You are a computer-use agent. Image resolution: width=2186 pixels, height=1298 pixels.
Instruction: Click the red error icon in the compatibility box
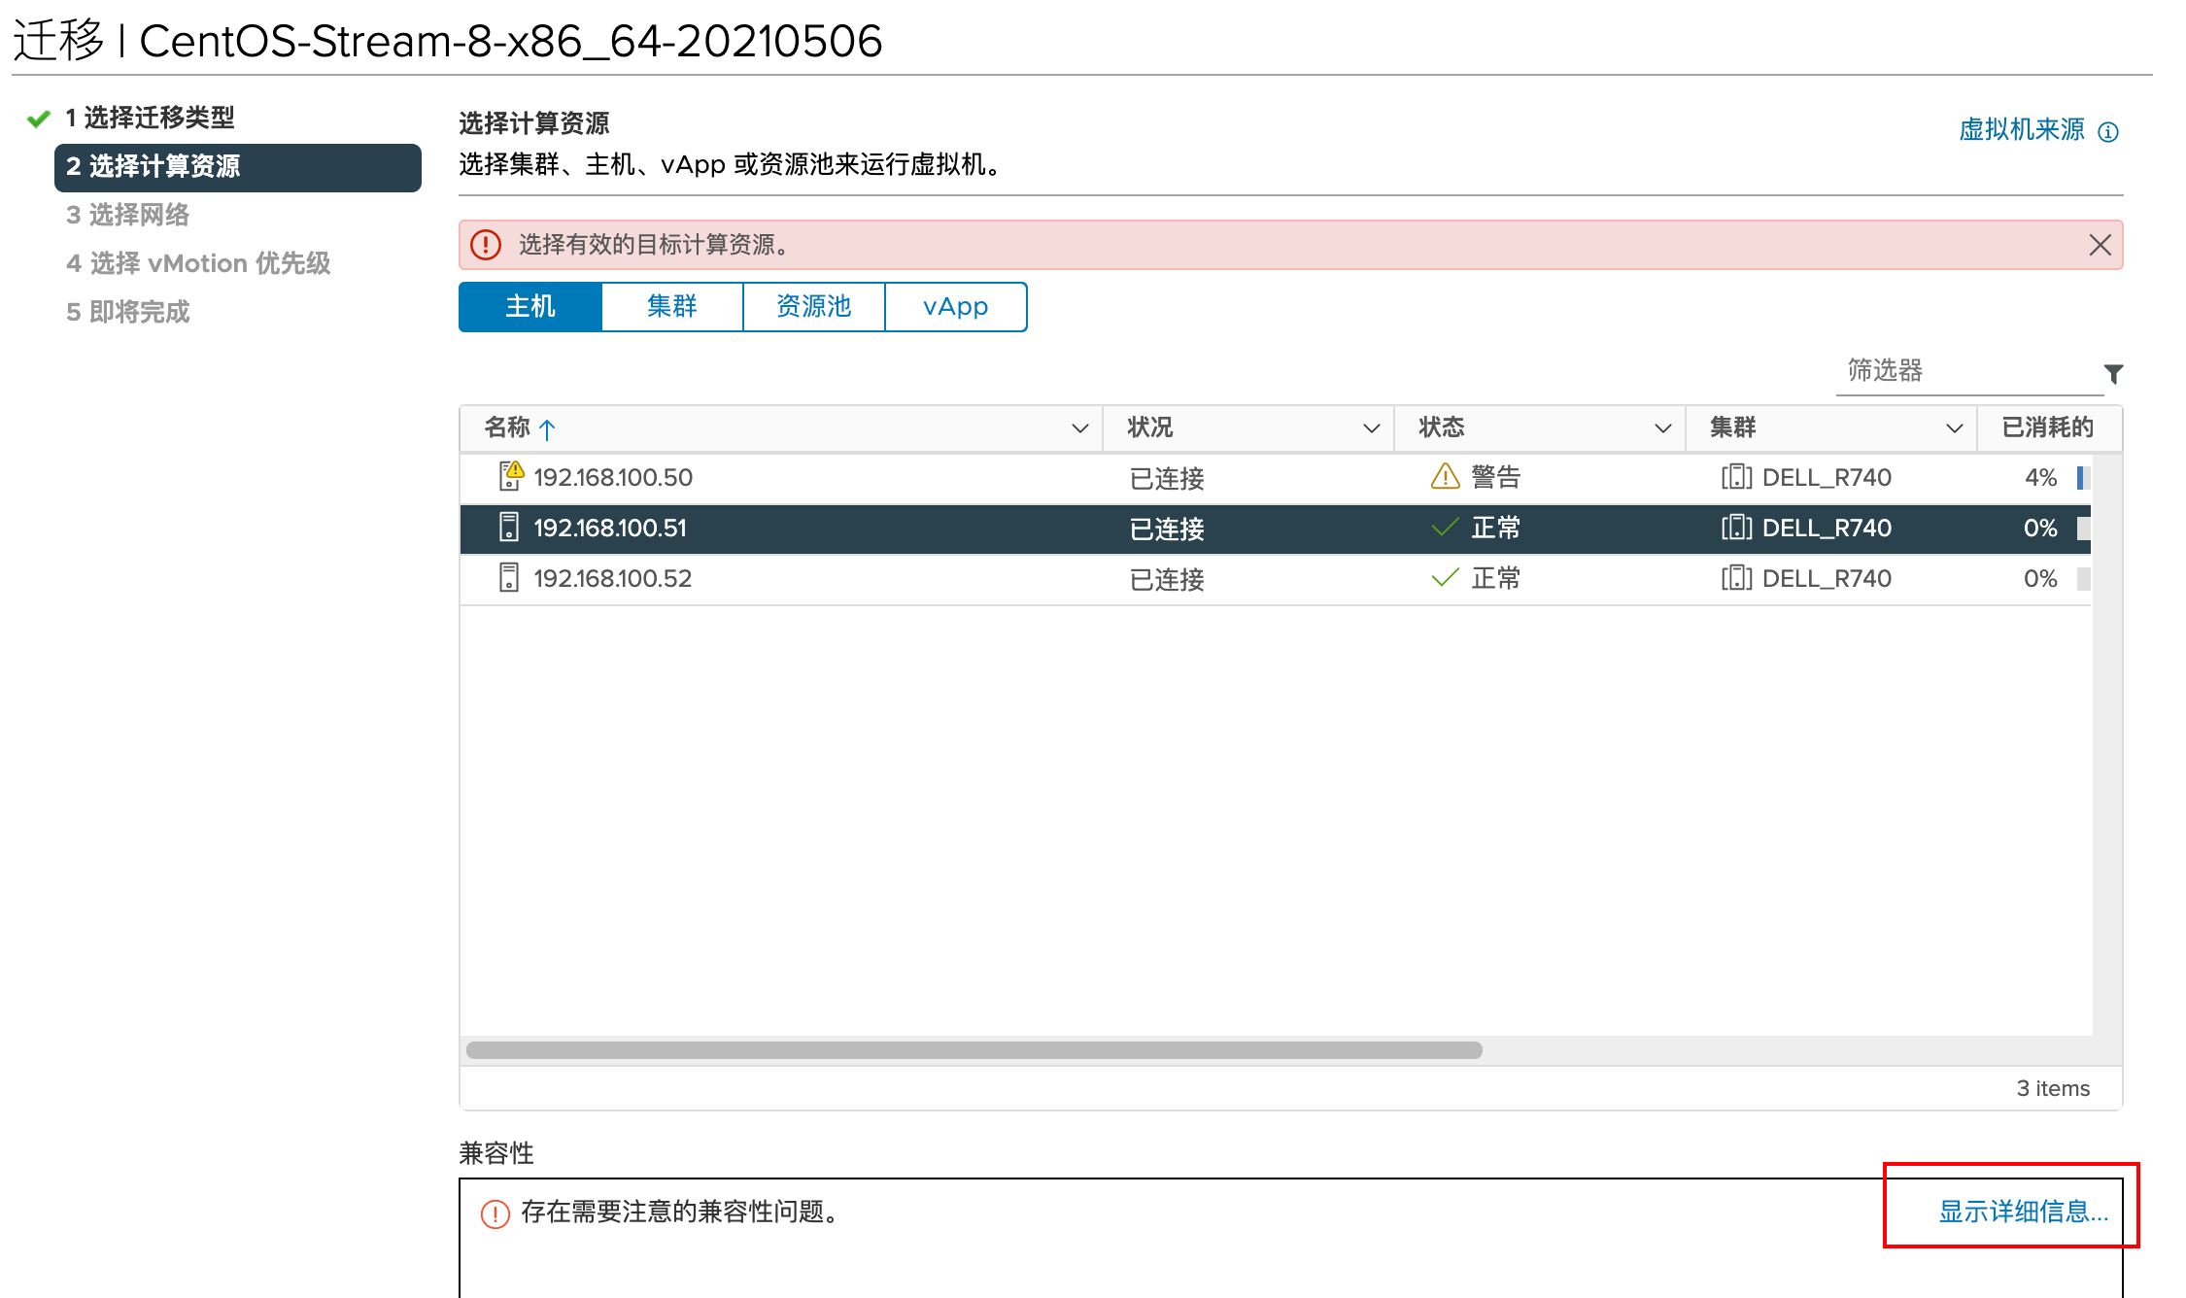tap(495, 1213)
